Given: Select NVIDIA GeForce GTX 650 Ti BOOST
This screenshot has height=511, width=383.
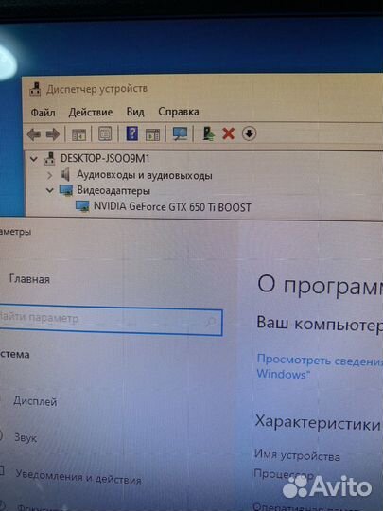Looking at the screenshot, I should 172,207.
